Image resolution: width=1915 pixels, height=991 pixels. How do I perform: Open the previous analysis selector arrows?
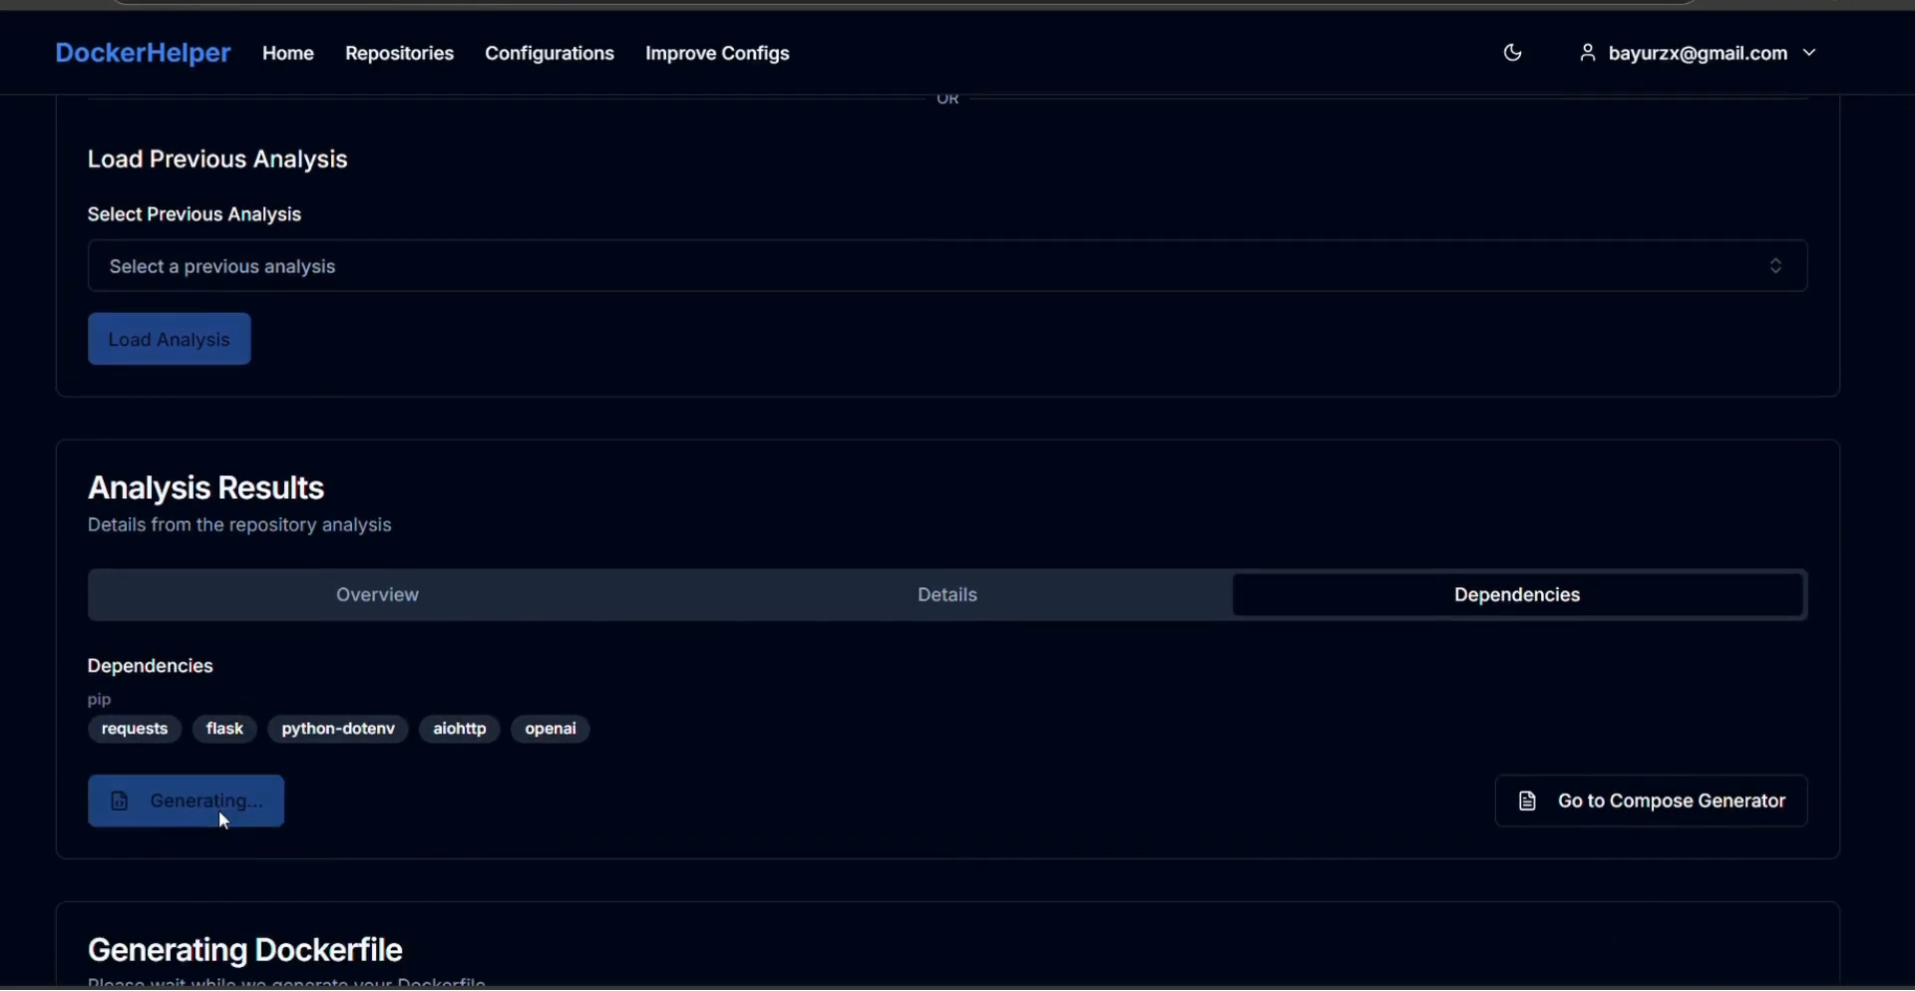coord(1775,266)
